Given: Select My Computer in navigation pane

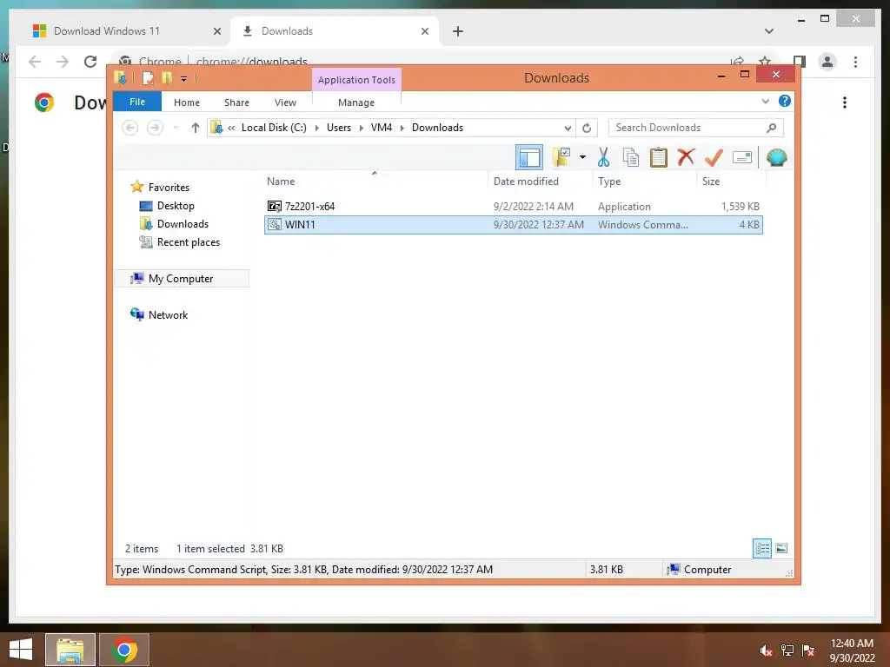Looking at the screenshot, I should pyautogui.click(x=181, y=279).
